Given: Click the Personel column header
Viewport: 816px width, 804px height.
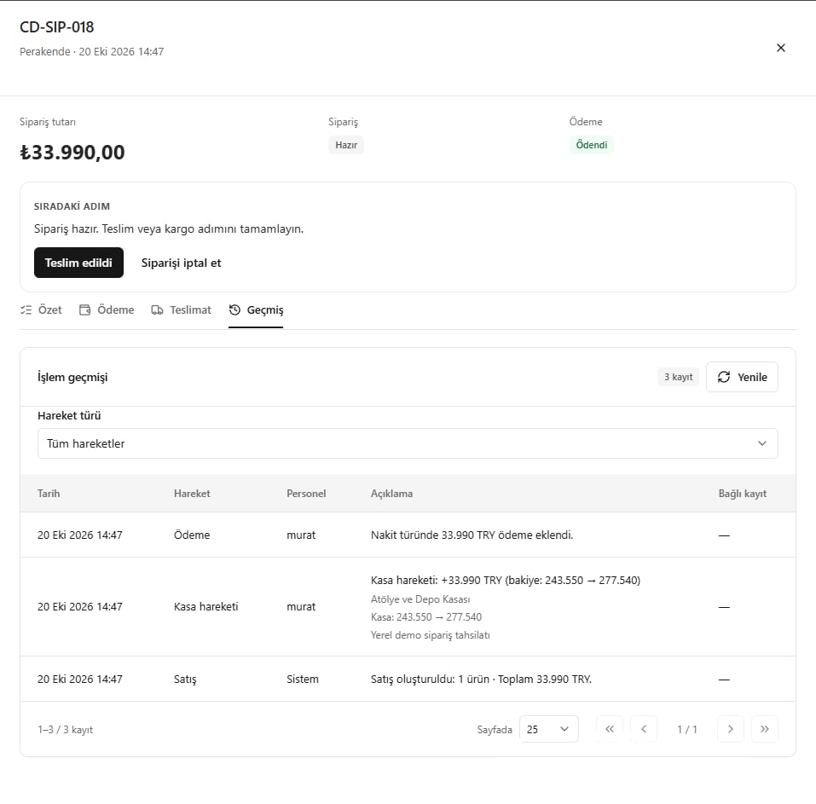Looking at the screenshot, I should [306, 494].
